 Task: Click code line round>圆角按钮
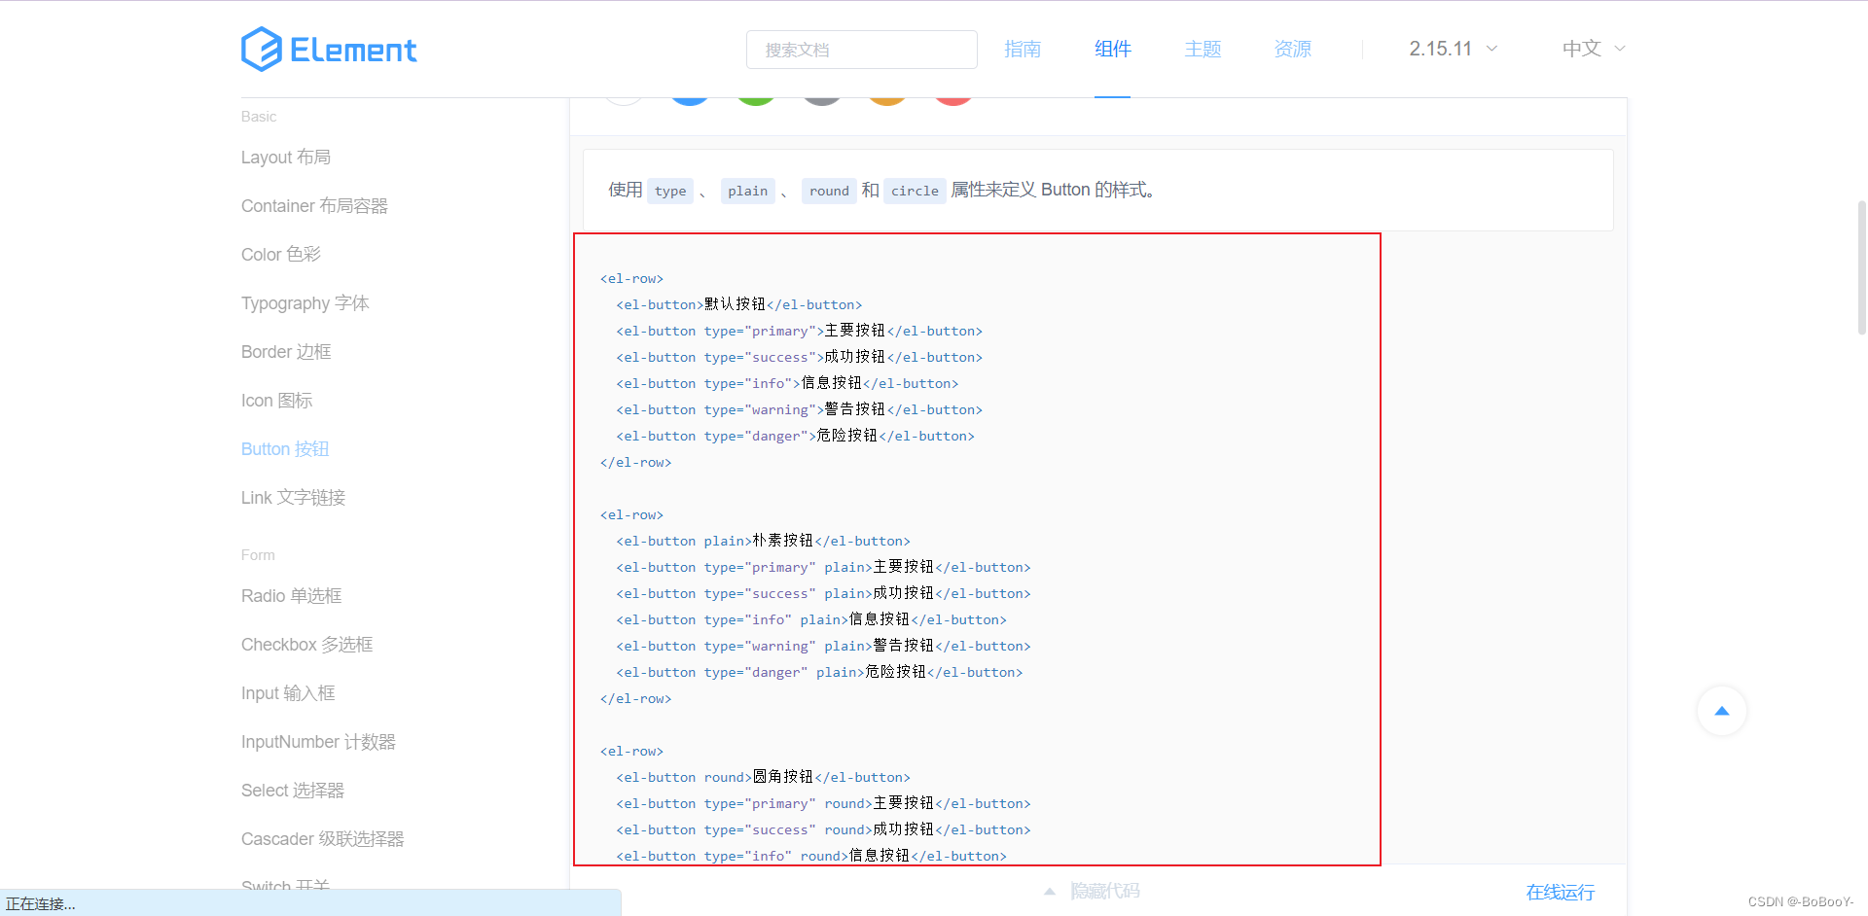764,777
